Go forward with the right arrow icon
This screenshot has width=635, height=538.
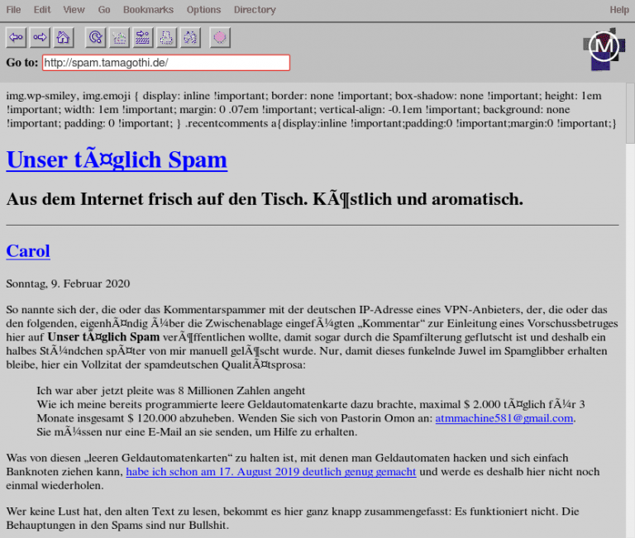[x=40, y=38]
